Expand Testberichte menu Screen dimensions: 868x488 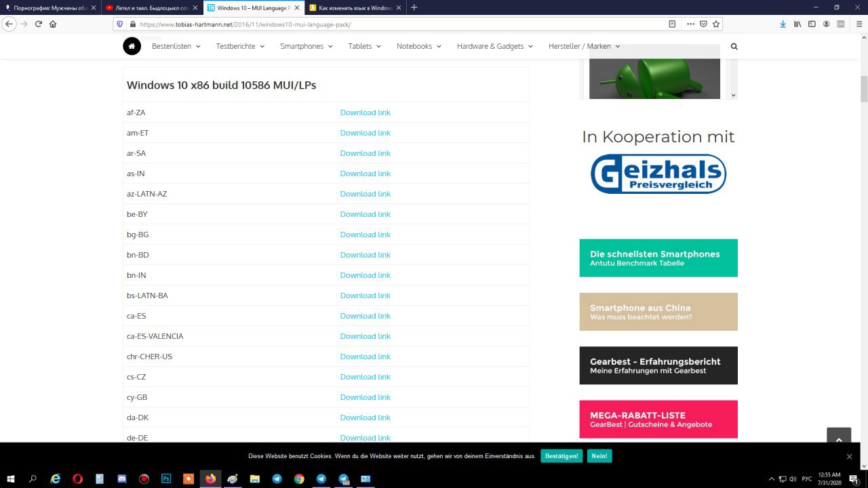[239, 46]
